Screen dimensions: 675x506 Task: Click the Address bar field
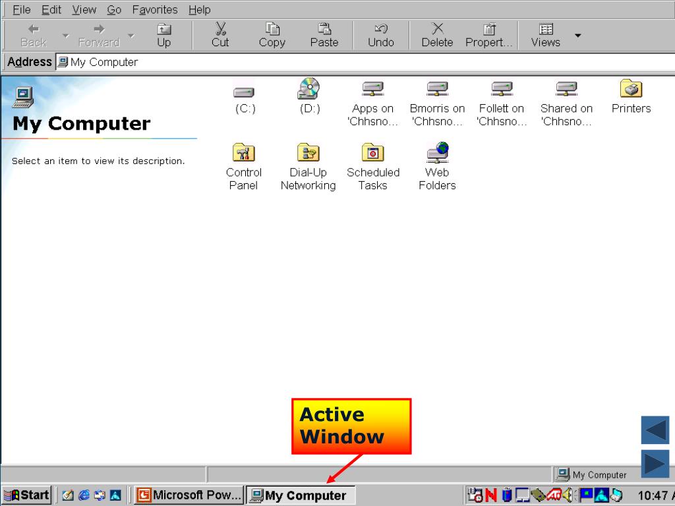365,62
